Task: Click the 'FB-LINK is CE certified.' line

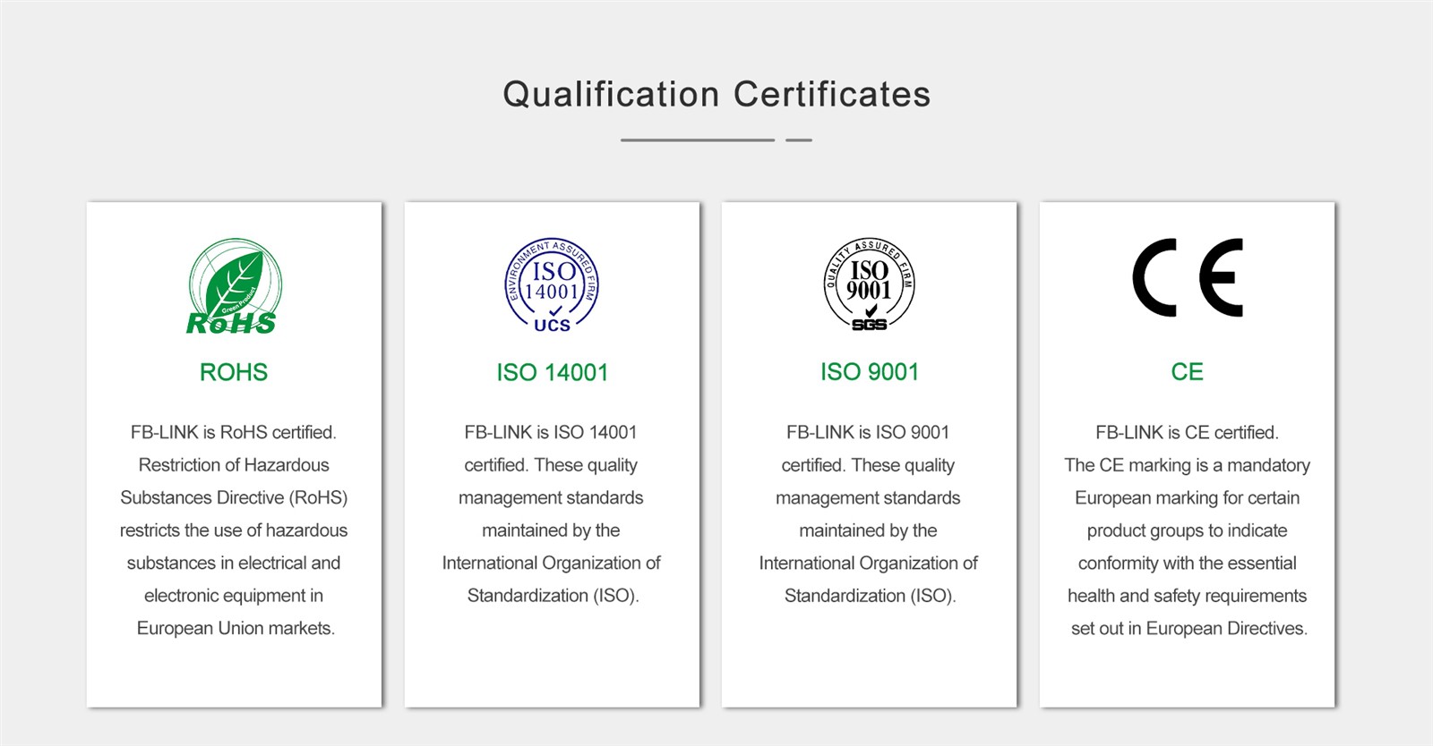Action: pyautogui.click(x=1187, y=432)
